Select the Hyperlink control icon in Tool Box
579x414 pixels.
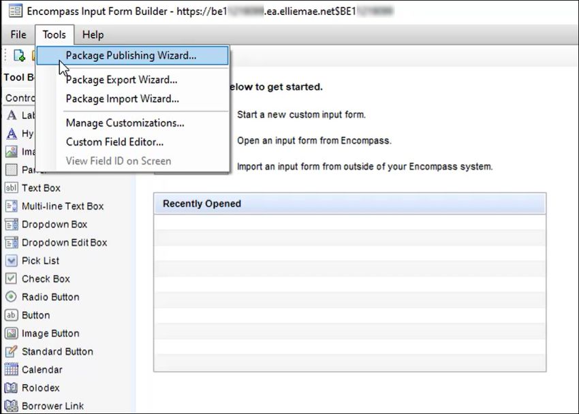click(12, 133)
